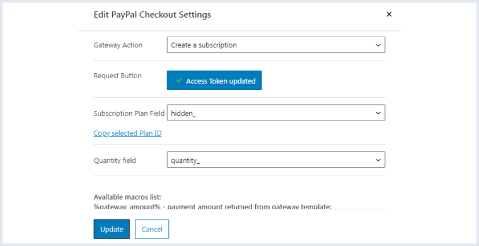Open the Gateway Action dropdown
Viewport: 479px width, 246px height.
click(276, 45)
